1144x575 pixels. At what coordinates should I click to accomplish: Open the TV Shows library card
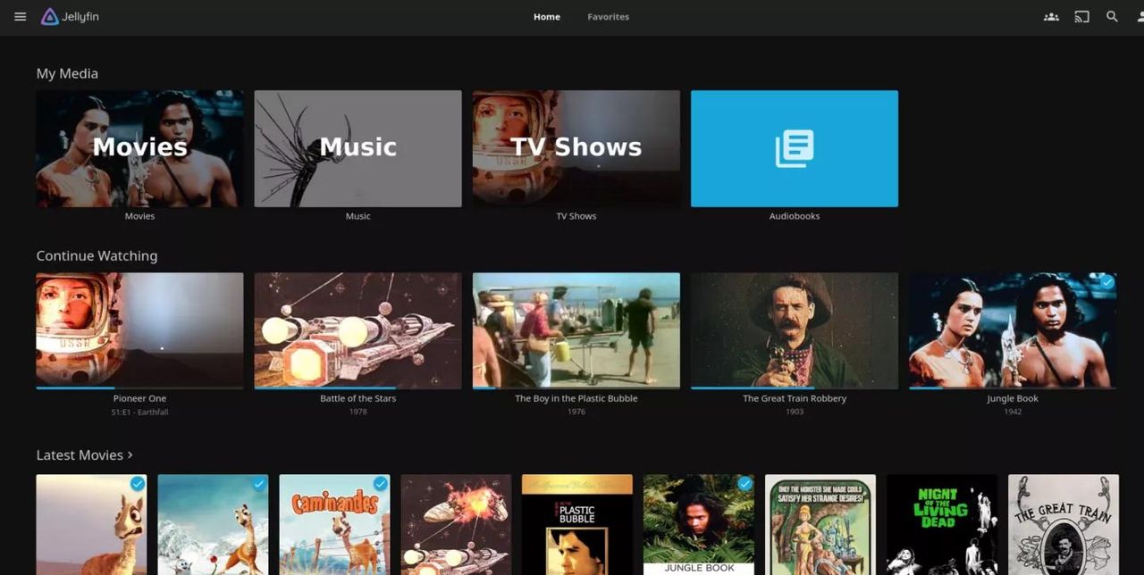pyautogui.click(x=576, y=148)
